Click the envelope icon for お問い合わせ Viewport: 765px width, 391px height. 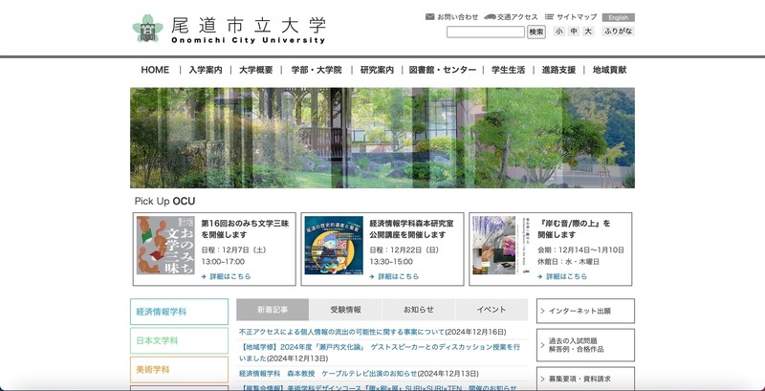pyautogui.click(x=429, y=17)
